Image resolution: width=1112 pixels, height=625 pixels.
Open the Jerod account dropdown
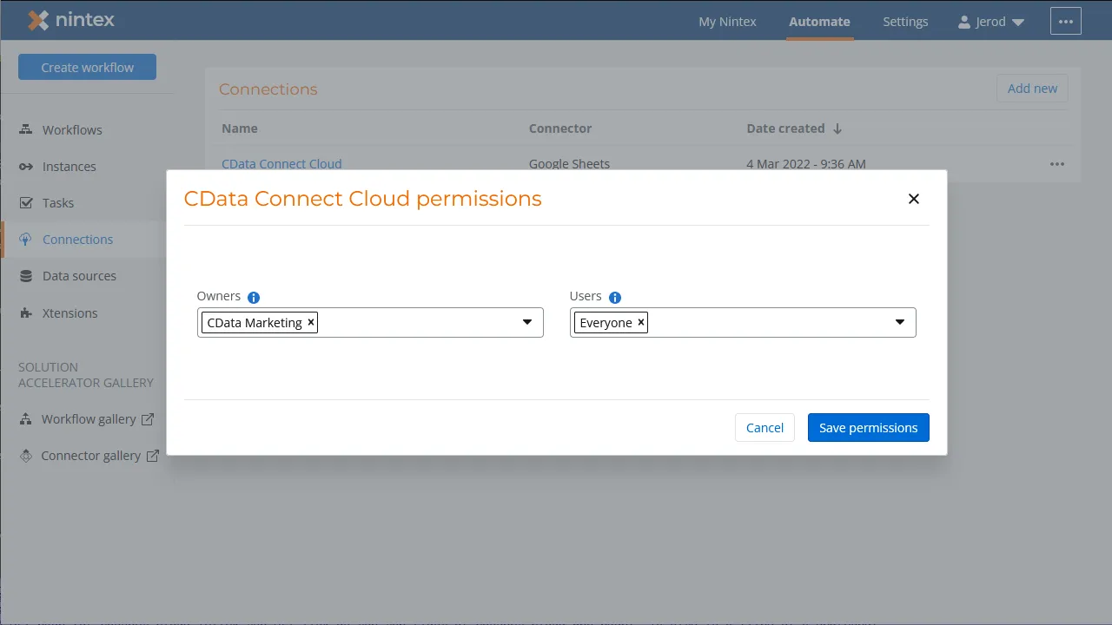click(x=991, y=21)
